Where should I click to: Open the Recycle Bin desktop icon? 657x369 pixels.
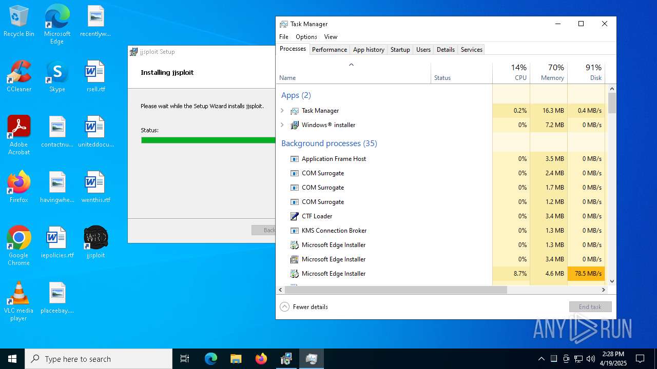click(19, 21)
